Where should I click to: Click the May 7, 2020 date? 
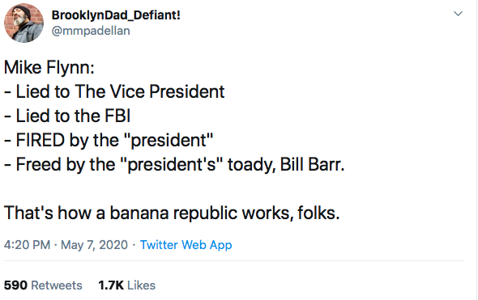(x=94, y=245)
